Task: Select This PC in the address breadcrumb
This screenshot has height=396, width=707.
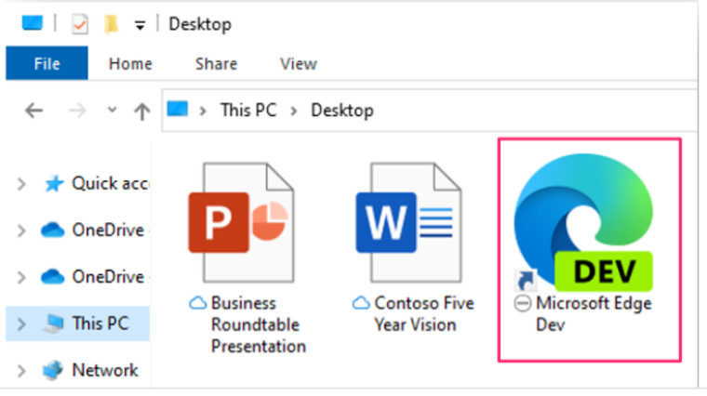Action: point(248,110)
